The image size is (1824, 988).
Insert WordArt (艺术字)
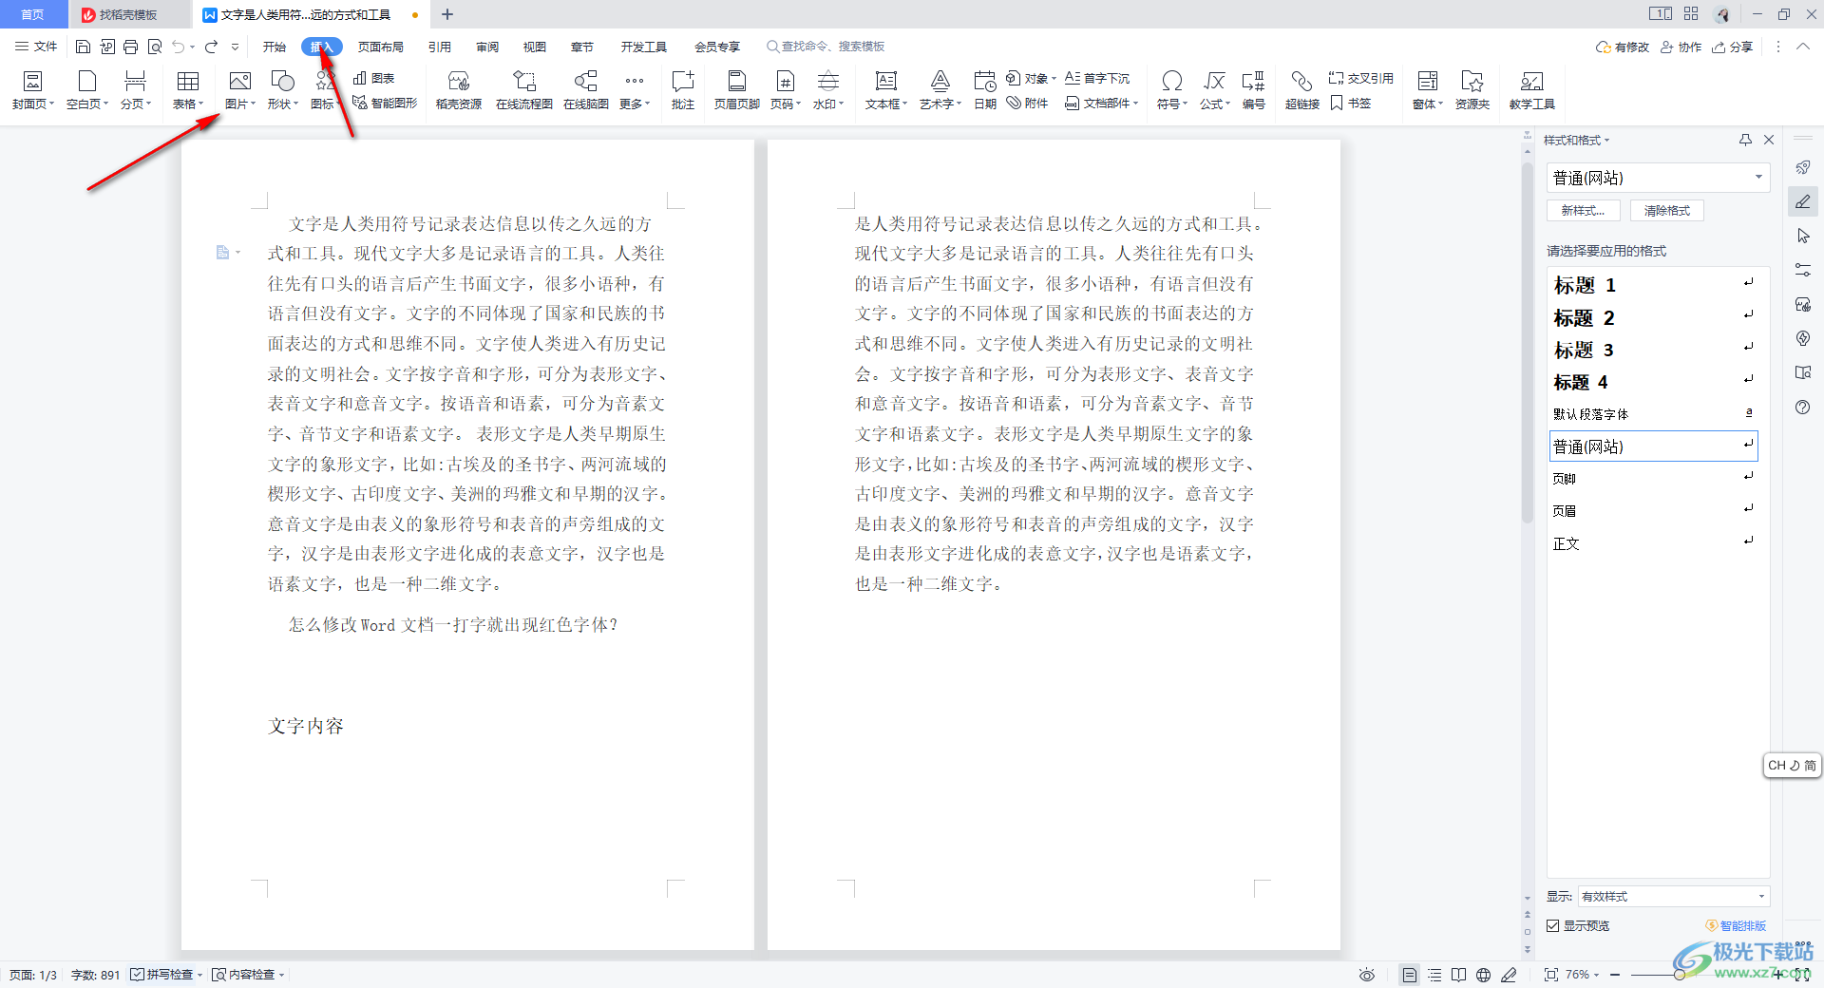tap(940, 90)
